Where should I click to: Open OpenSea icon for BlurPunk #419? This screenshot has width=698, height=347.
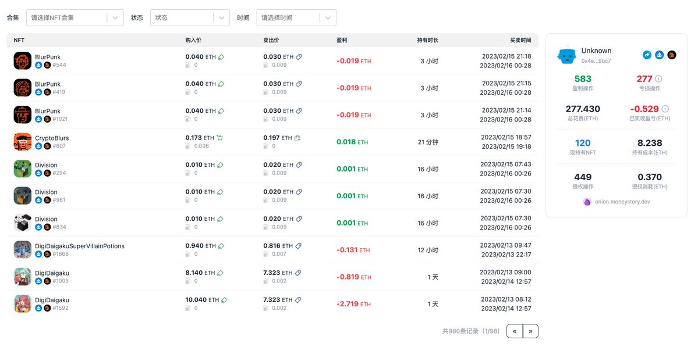38,92
